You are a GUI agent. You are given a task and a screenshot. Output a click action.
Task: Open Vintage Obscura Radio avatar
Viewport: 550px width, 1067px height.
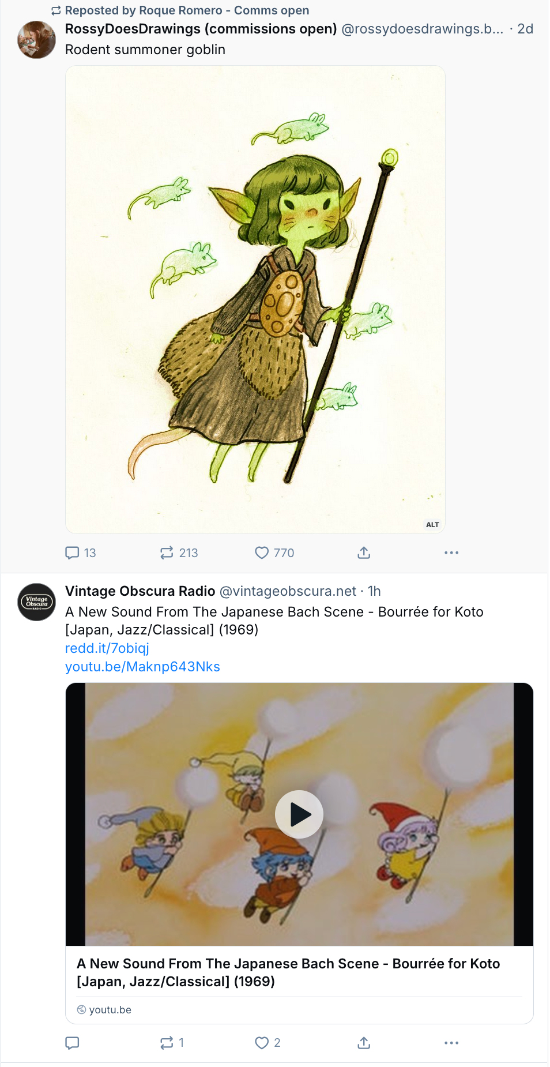pyautogui.click(x=37, y=602)
